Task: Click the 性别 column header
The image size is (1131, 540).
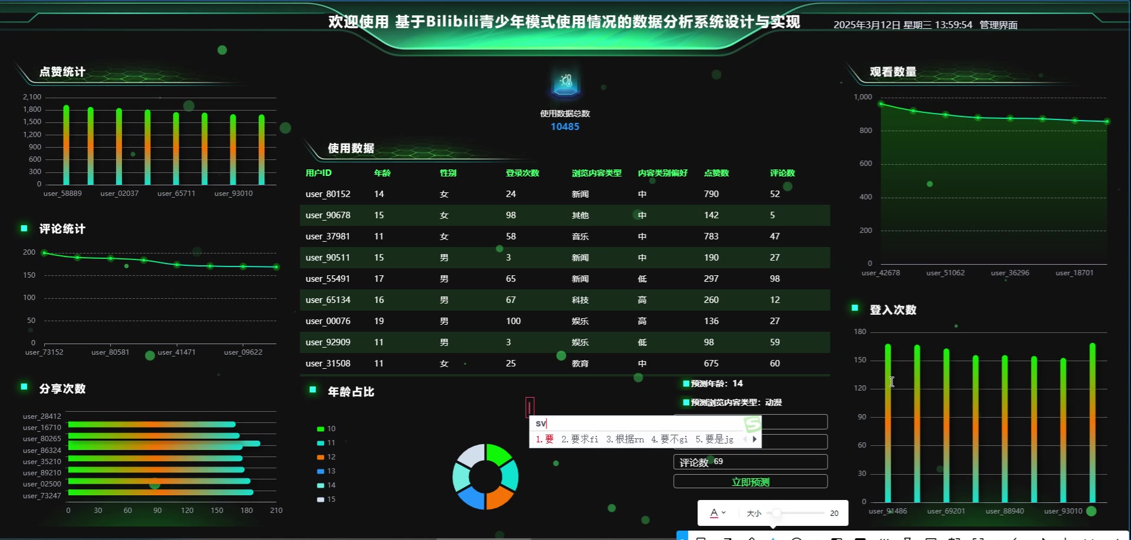Action: click(448, 173)
